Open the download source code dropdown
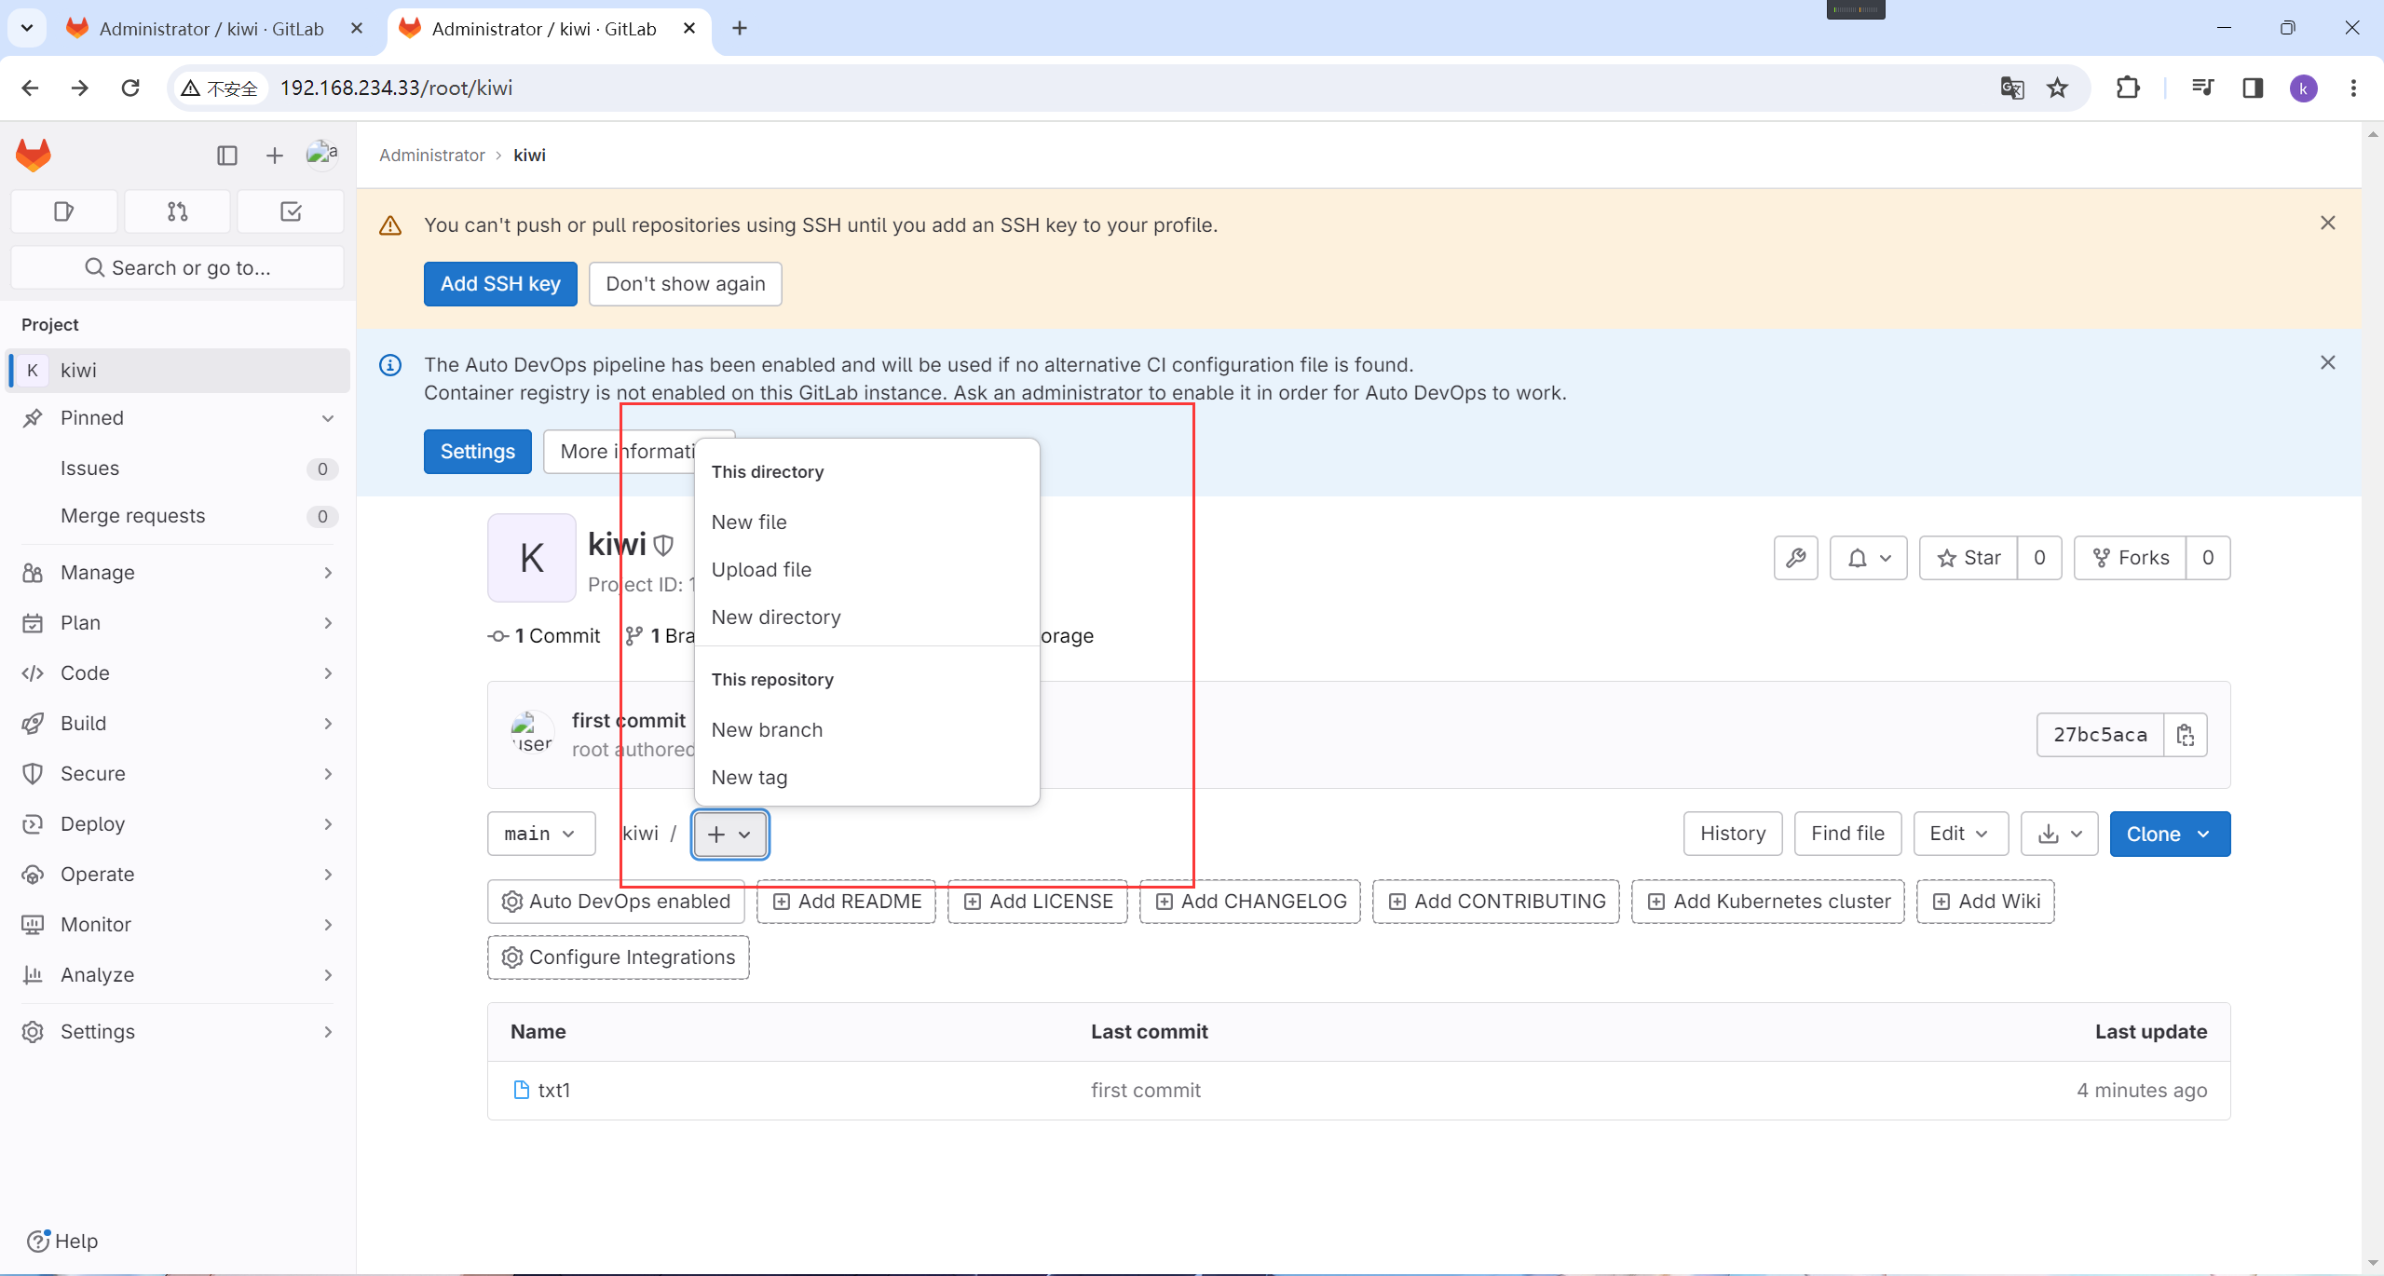 click(2059, 834)
